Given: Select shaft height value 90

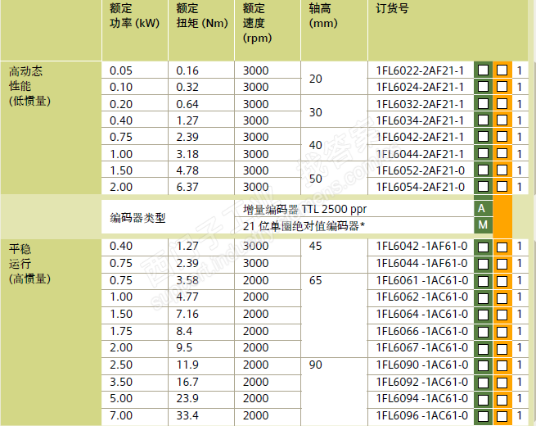Looking at the screenshot, I should coord(316,365).
